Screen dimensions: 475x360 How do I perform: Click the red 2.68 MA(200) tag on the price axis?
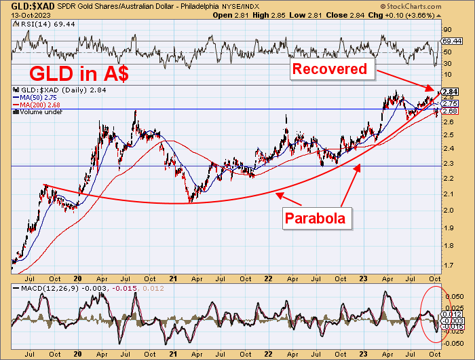(450, 111)
